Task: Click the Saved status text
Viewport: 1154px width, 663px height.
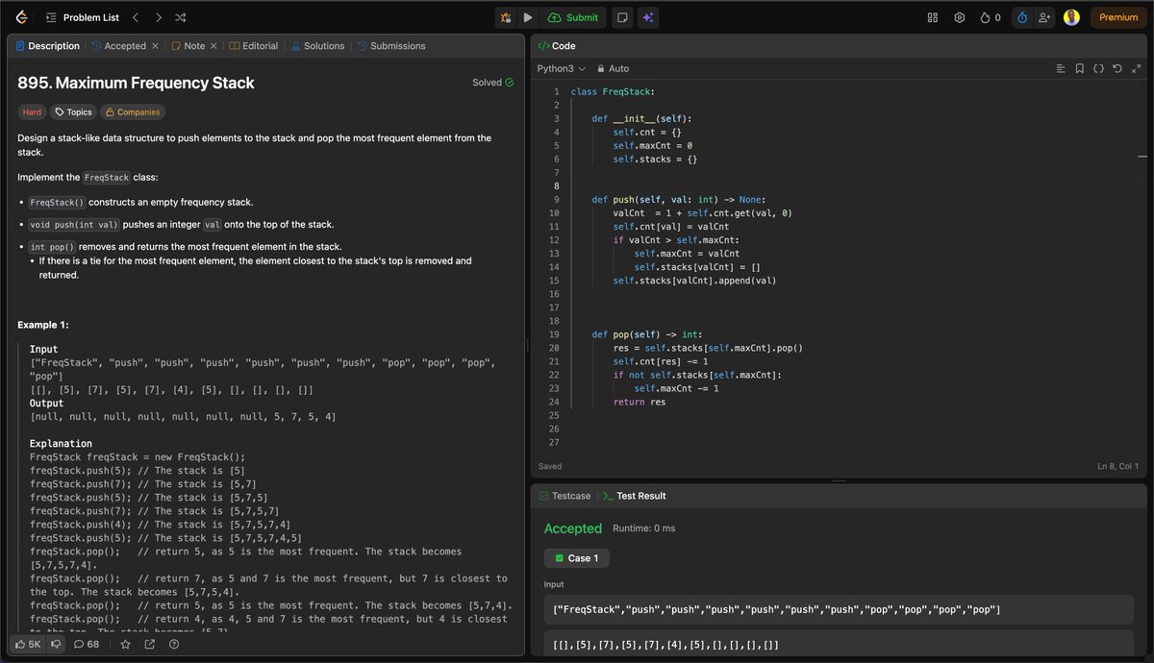Action: tap(550, 467)
